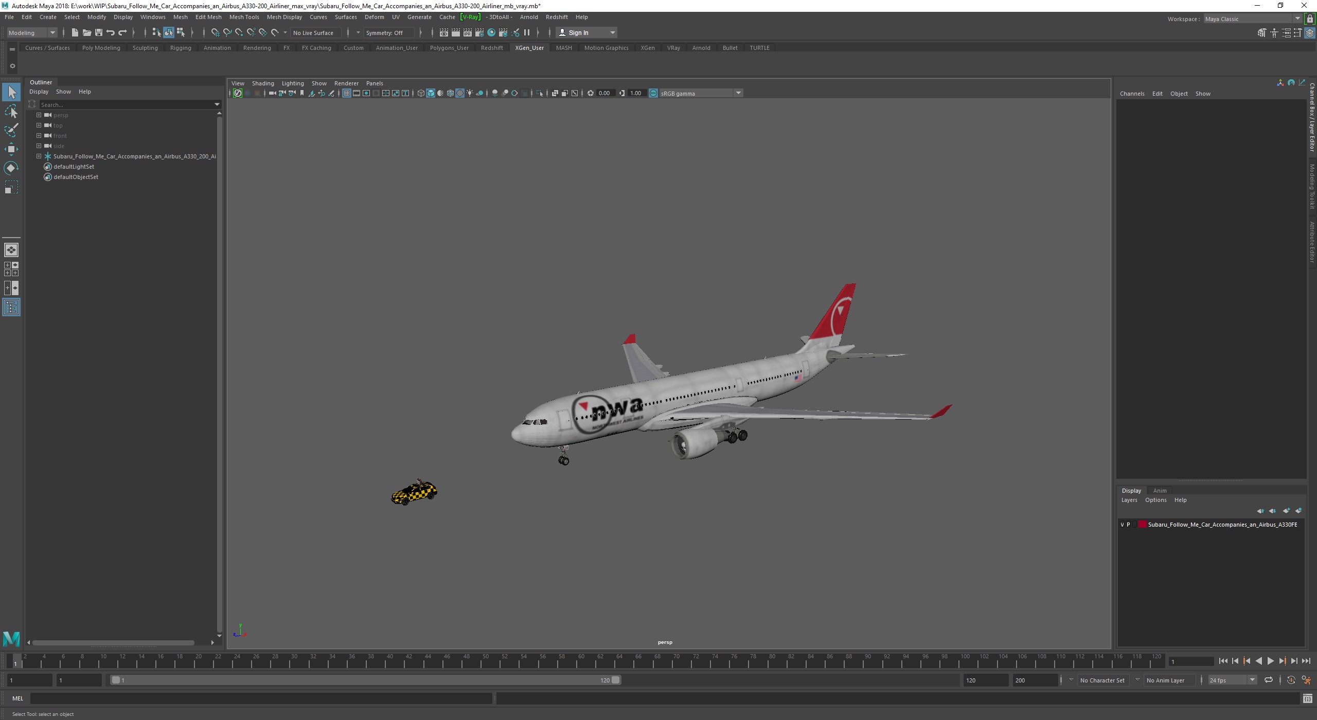Click the MEL command line input
The height and width of the screenshot is (720, 1317).
click(x=261, y=698)
